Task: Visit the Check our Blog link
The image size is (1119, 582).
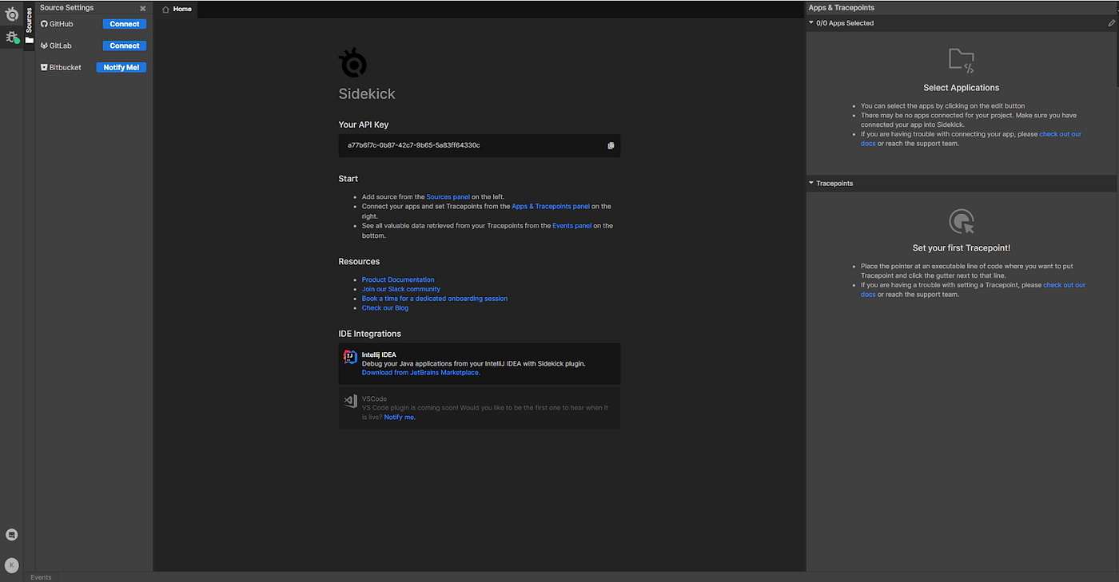Action: pyautogui.click(x=385, y=308)
